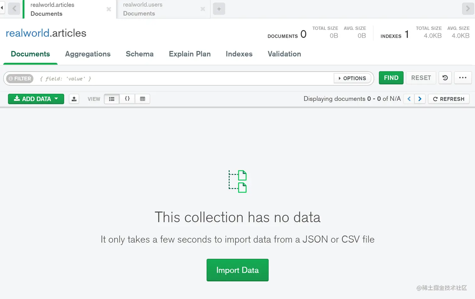Open a new tab with plus button
Screen dimensions: 475x299
pos(219,9)
